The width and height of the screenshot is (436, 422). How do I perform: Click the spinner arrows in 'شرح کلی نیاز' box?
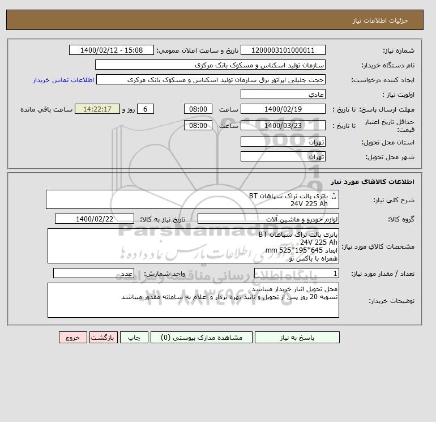(334, 196)
